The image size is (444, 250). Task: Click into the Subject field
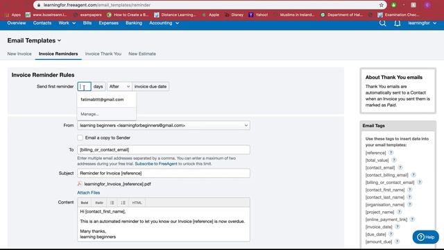pyautogui.click(x=164, y=173)
